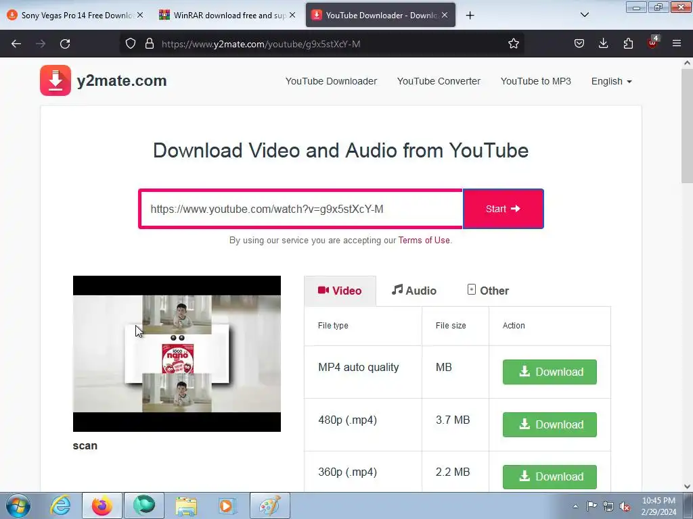This screenshot has height=519, width=693.
Task: Open Windows Explorer folder on taskbar
Action: coord(186,505)
